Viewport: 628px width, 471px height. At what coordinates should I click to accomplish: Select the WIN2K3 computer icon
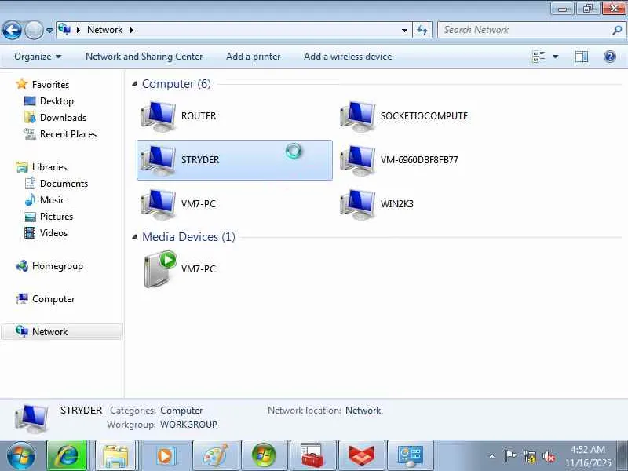[358, 204]
